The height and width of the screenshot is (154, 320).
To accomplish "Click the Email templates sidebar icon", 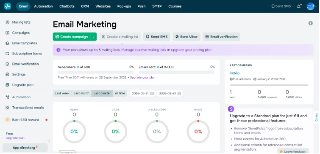I will pyautogui.click(x=7, y=43).
